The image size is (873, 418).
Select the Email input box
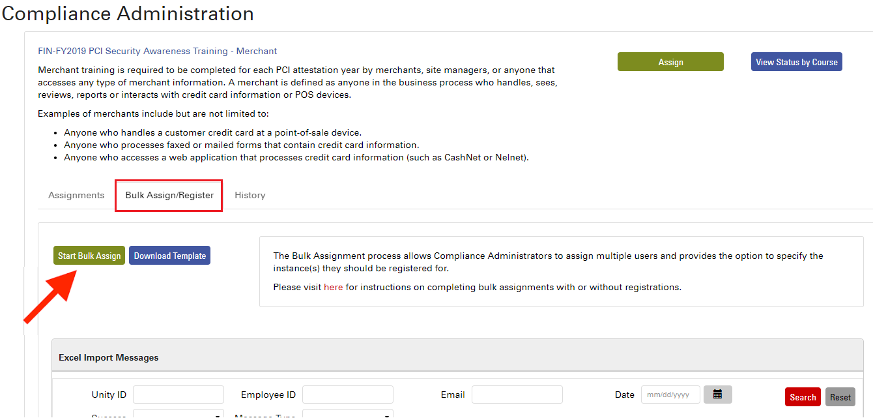pos(517,395)
